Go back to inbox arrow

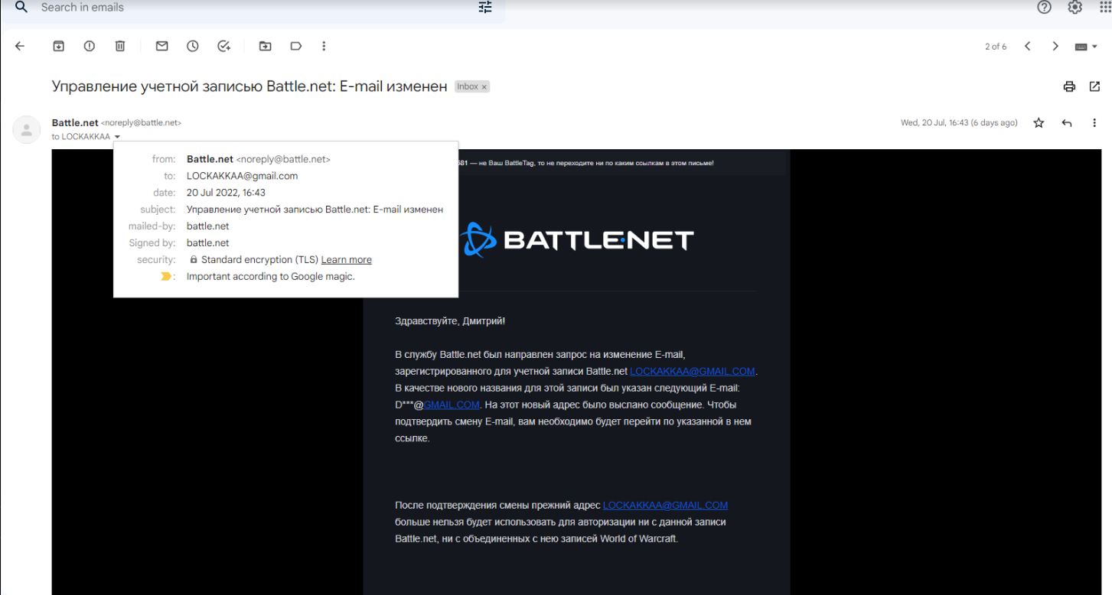tap(20, 46)
